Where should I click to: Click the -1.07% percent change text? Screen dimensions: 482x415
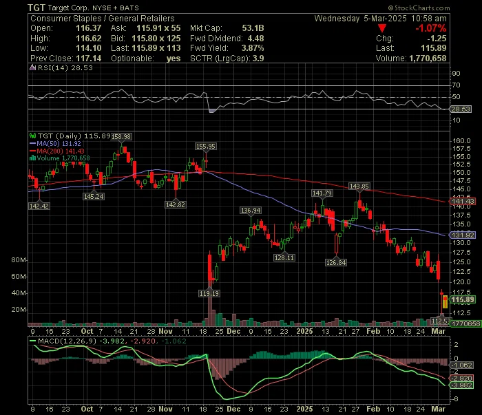pos(430,29)
